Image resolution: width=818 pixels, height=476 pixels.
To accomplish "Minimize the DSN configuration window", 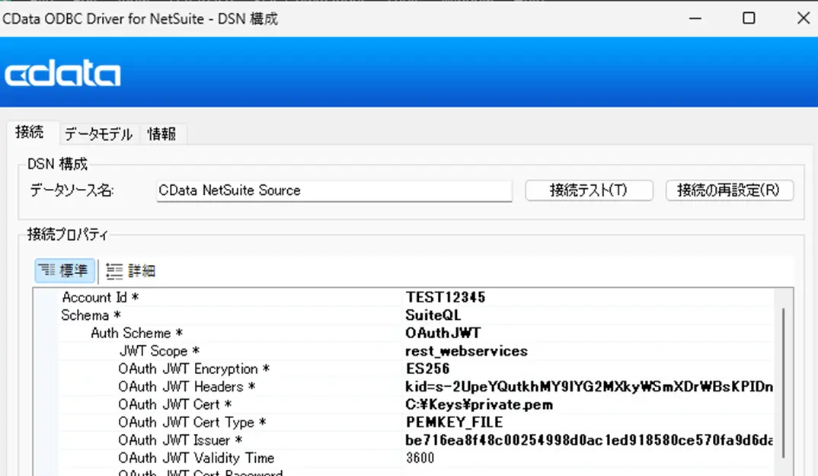I will tap(695, 18).
